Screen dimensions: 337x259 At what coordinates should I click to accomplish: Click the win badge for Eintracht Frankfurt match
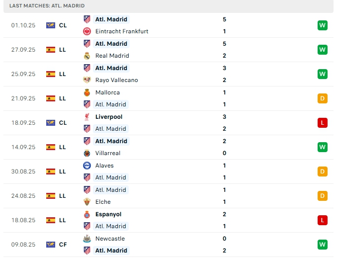322,25
